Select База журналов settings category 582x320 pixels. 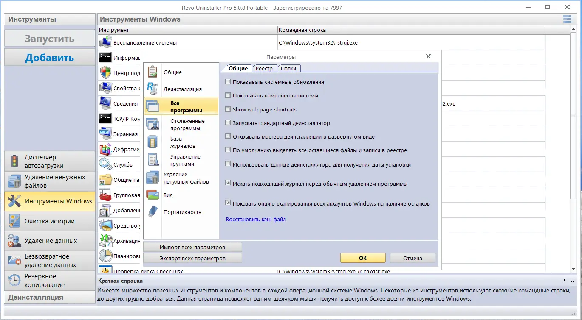[181, 142]
